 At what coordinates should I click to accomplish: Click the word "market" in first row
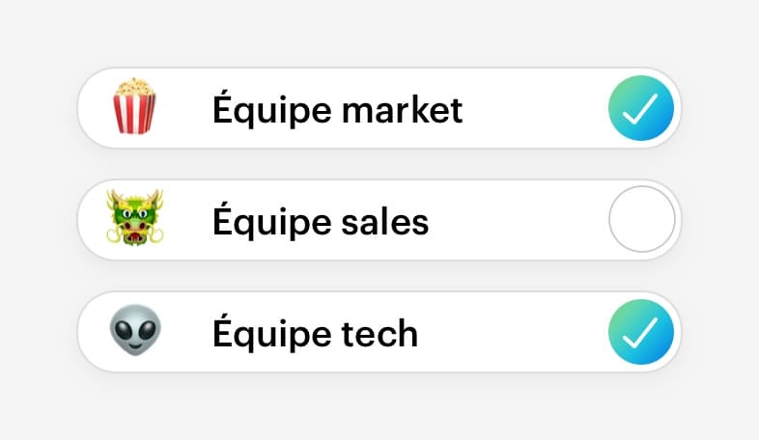tap(403, 110)
